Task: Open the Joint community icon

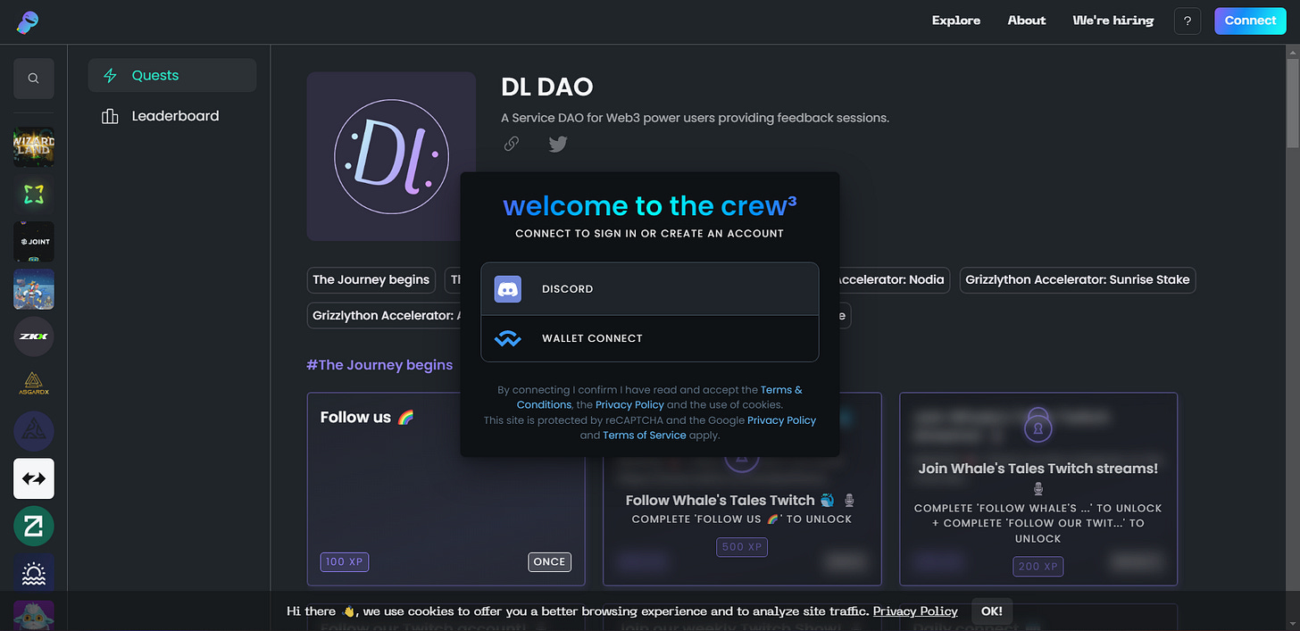Action: pyautogui.click(x=34, y=242)
